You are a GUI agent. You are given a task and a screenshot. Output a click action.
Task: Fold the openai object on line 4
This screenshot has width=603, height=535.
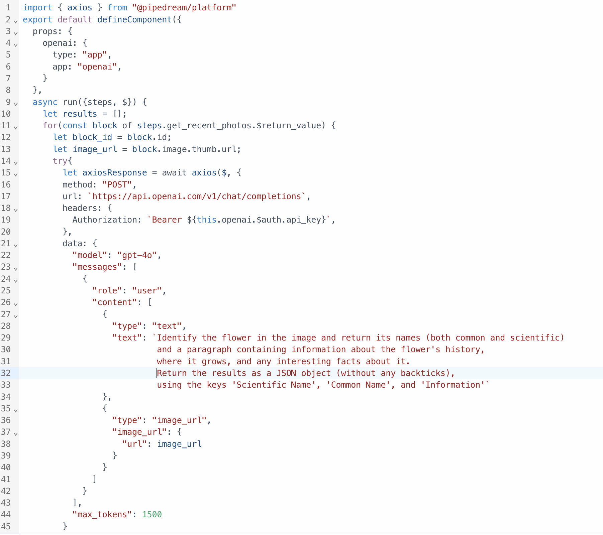[x=15, y=45]
